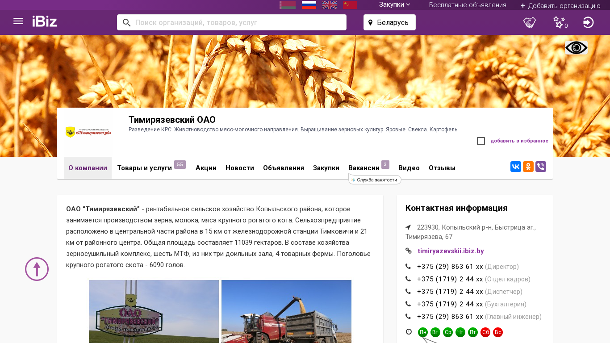Visit timiryazevskii.ibiz.by website link
Viewport: 610px width, 343px height.
(451, 251)
